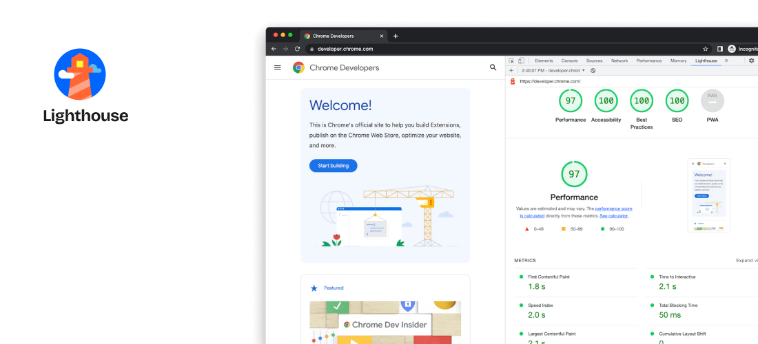Bookmark page with the star icon

tap(706, 49)
